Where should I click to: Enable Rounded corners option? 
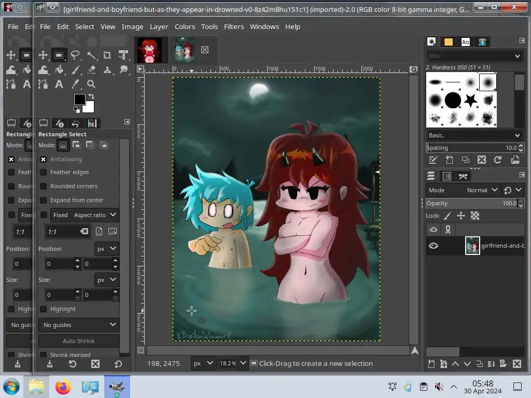44,186
